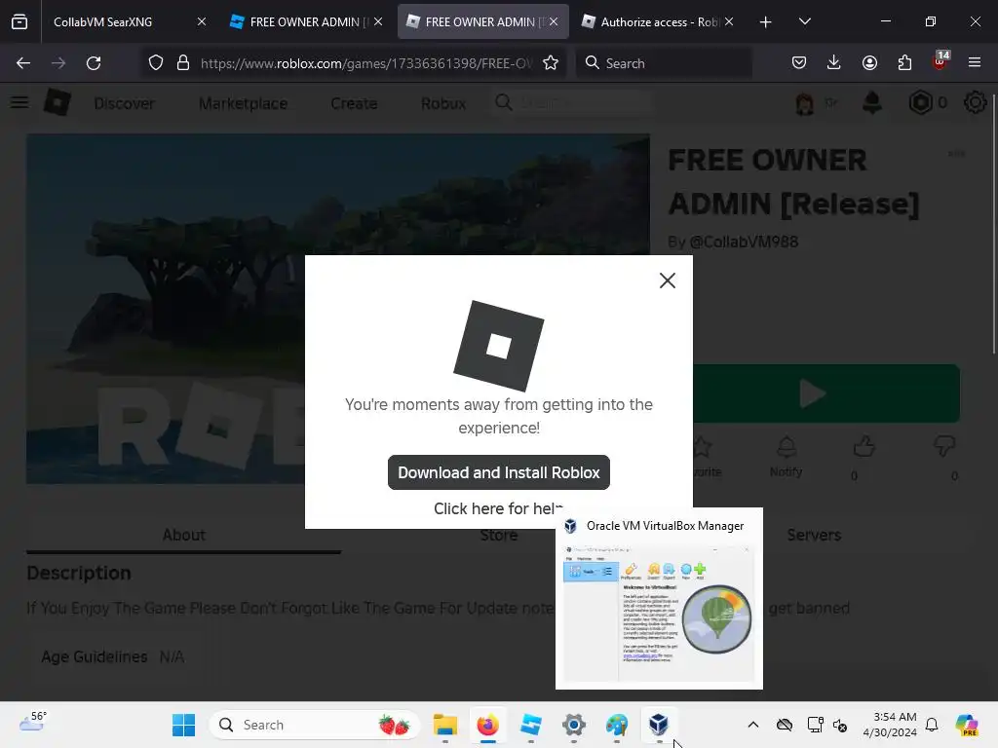Open the Windows Start menu
The width and height of the screenshot is (998, 748).
point(183,725)
